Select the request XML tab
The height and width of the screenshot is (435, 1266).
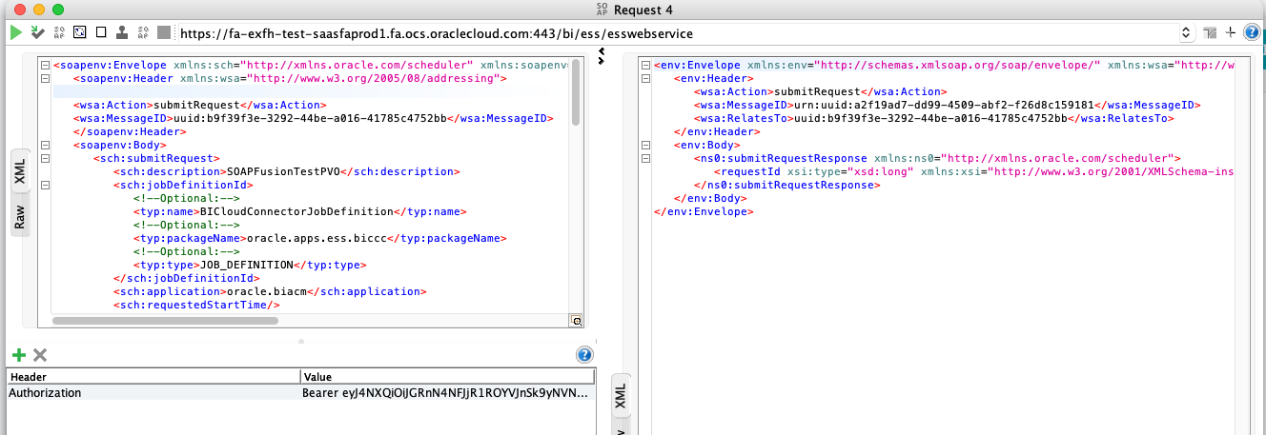[x=19, y=171]
